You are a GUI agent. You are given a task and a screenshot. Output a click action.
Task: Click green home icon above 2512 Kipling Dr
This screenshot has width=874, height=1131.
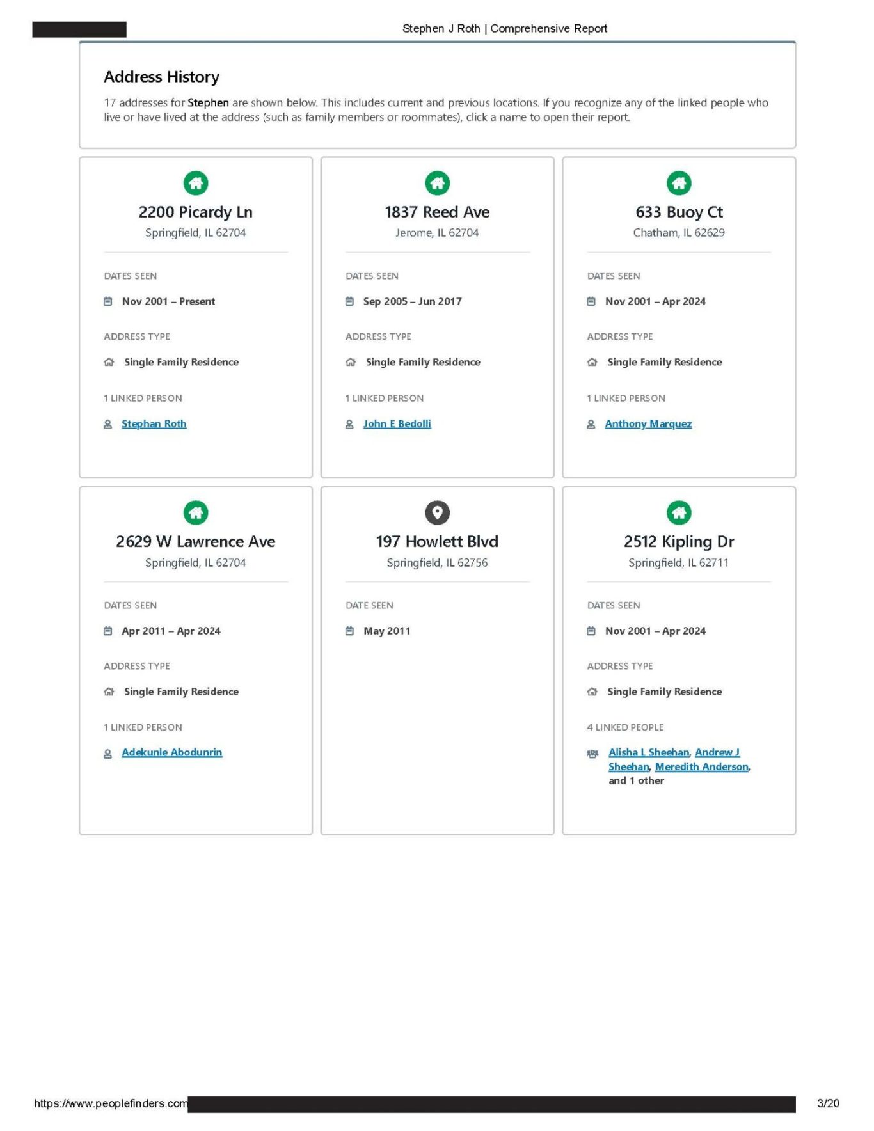(679, 512)
